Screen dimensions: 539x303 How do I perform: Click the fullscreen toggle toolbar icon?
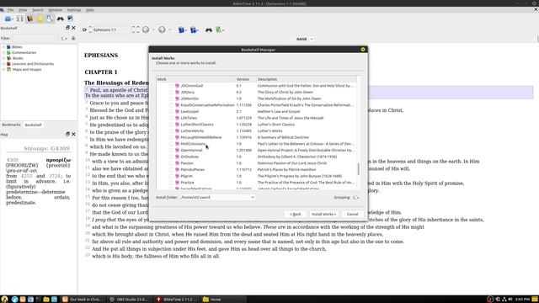(x=20, y=19)
